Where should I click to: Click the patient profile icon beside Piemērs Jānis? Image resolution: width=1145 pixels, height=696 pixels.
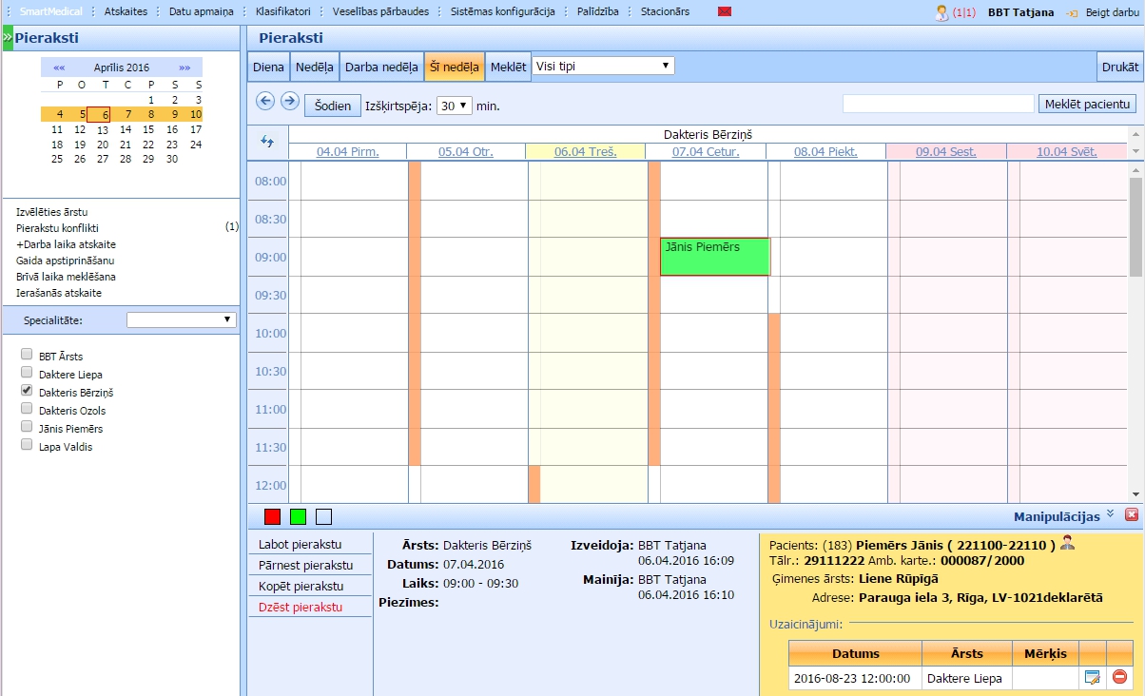pos(1068,543)
